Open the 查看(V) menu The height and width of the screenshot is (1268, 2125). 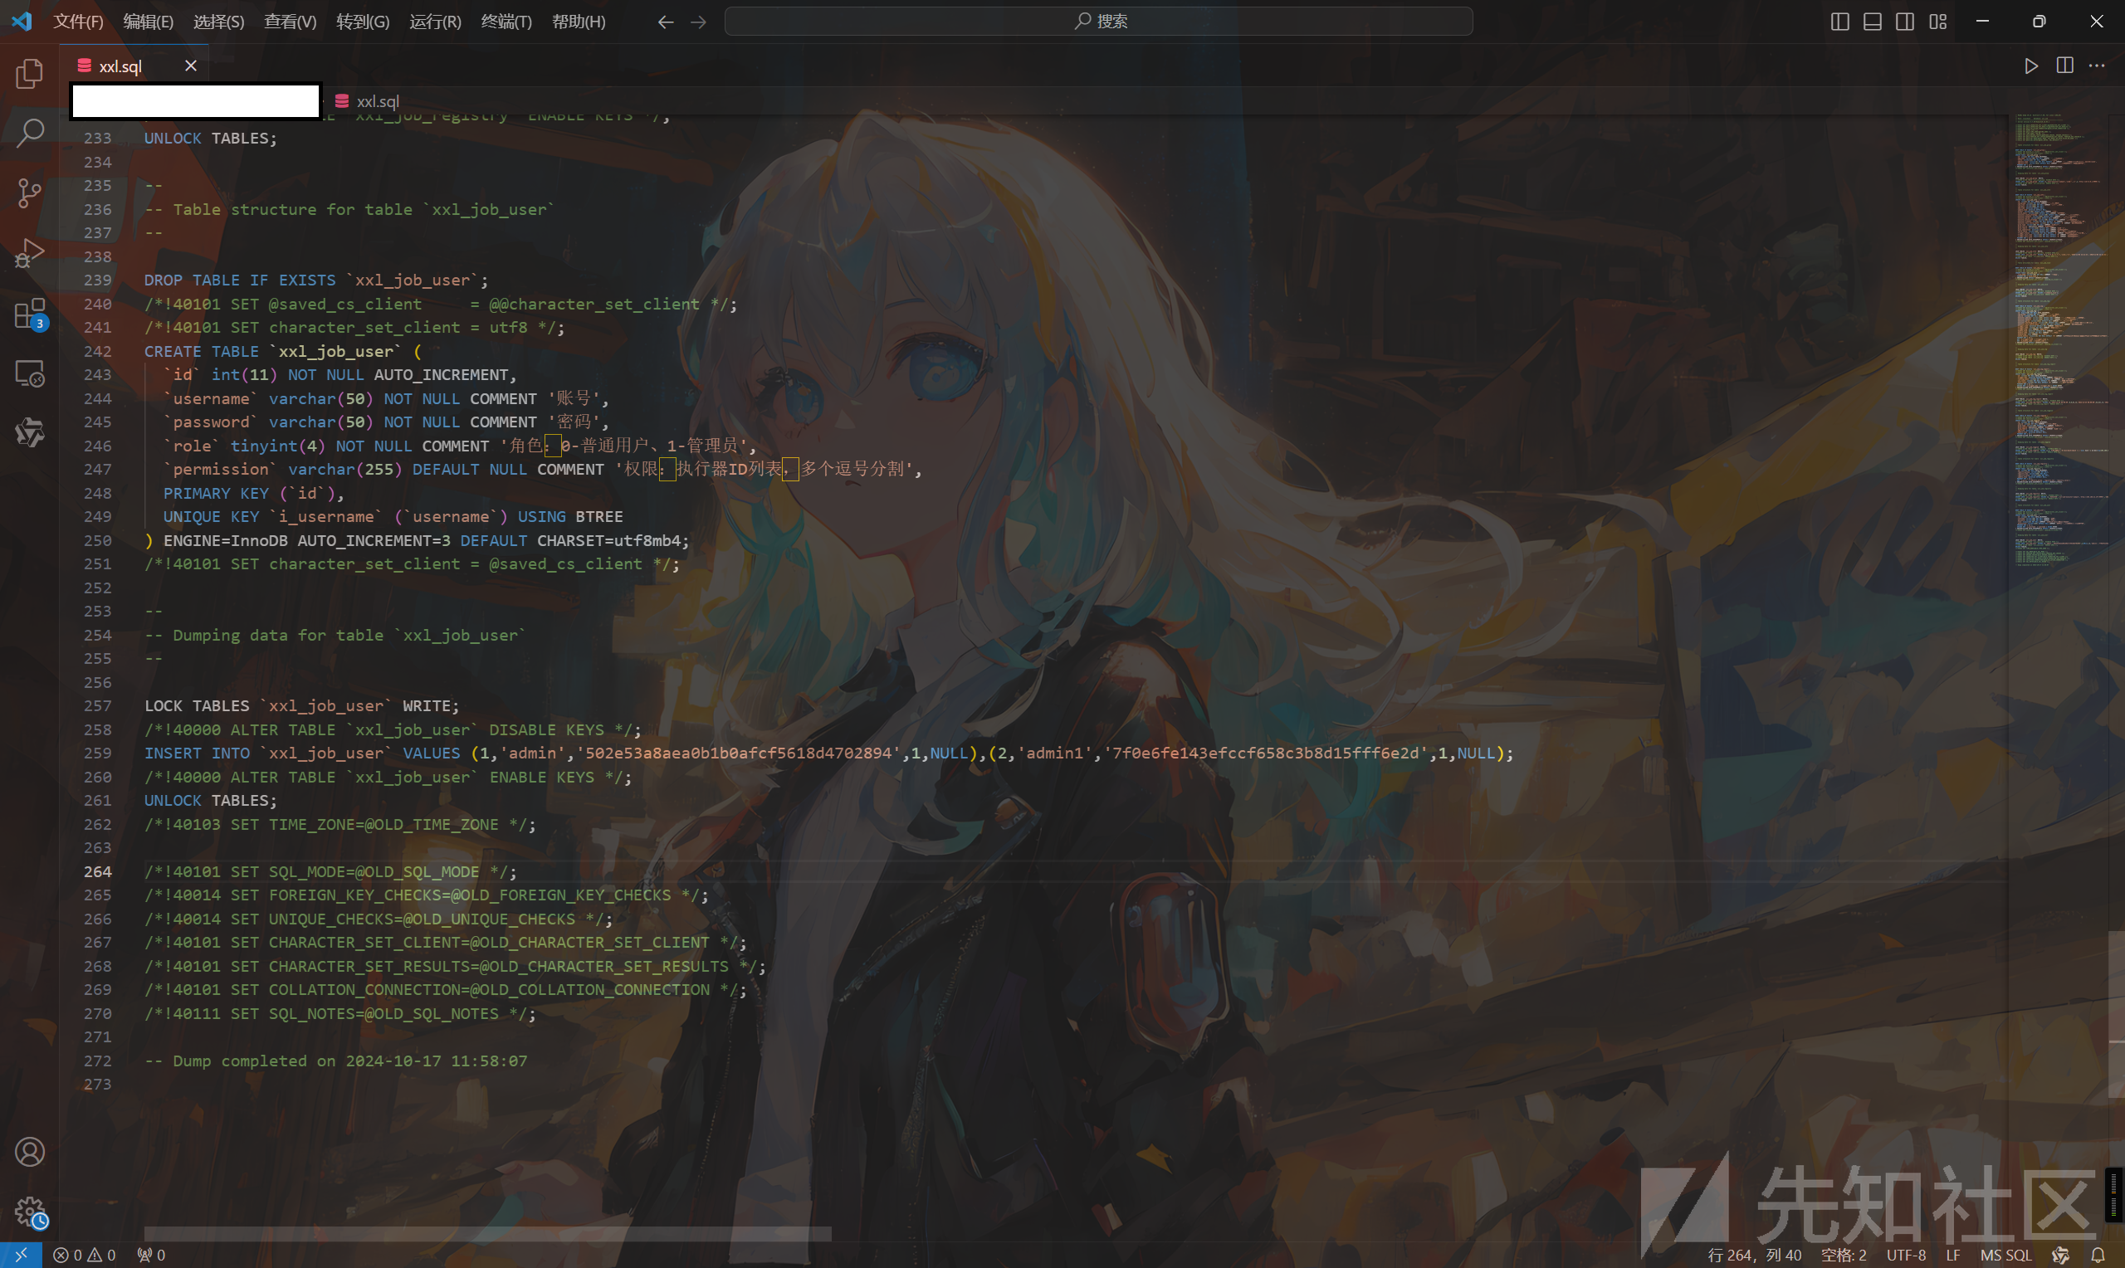[290, 22]
